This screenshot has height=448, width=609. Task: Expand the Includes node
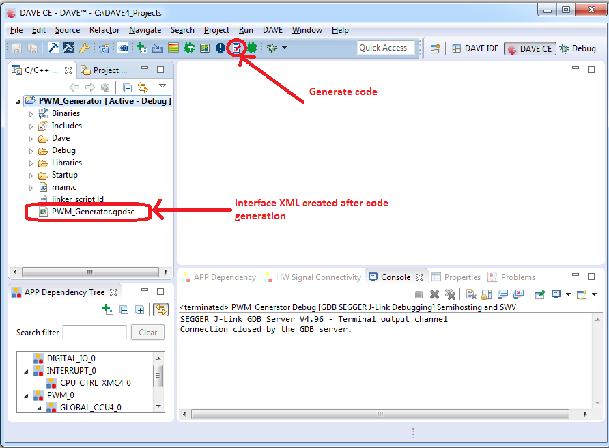31,126
